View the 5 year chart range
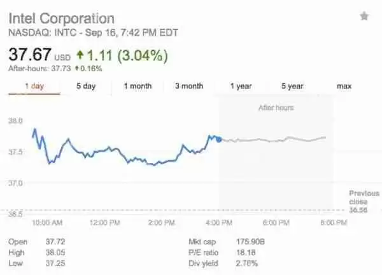 [292, 87]
